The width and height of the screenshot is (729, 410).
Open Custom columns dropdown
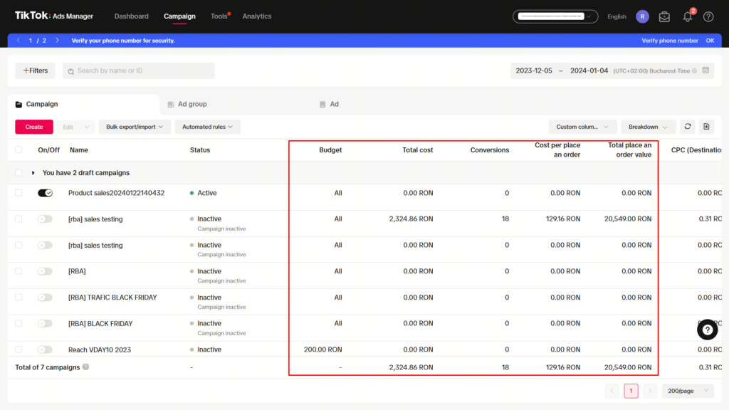(582, 127)
